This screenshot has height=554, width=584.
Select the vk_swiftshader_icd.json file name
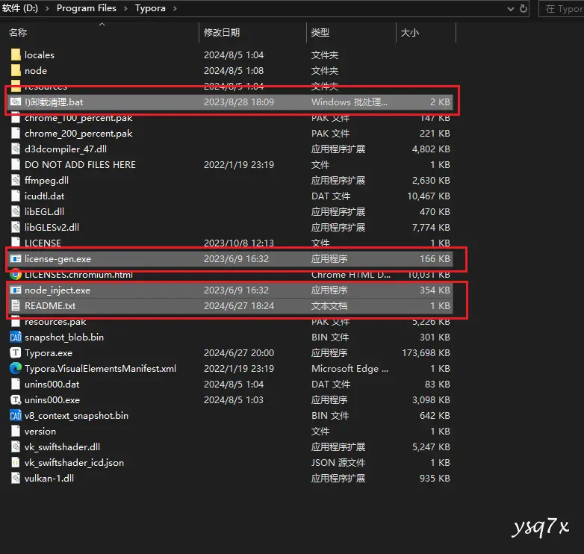[x=74, y=462]
